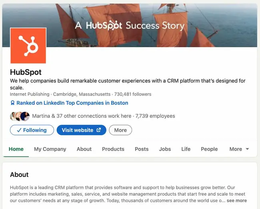Screen dimensions: 260x209
Task: Select the Life tab
Action: click(x=186, y=149)
